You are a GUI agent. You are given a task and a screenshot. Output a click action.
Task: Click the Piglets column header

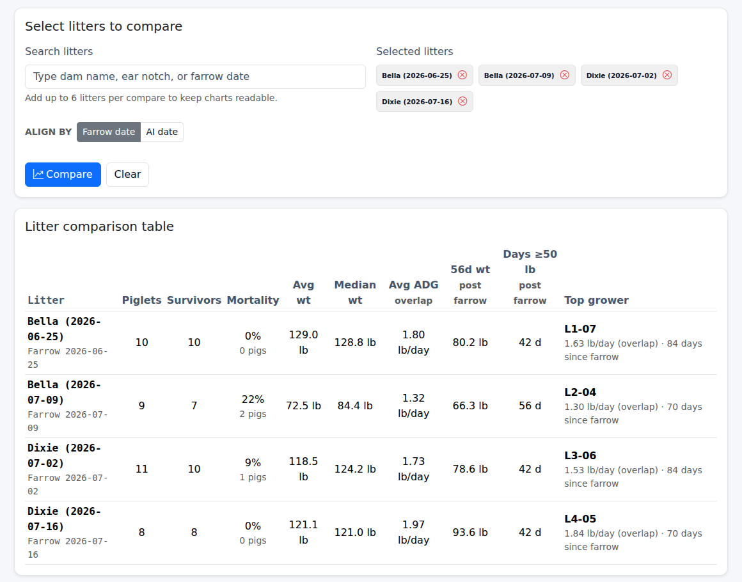(141, 300)
